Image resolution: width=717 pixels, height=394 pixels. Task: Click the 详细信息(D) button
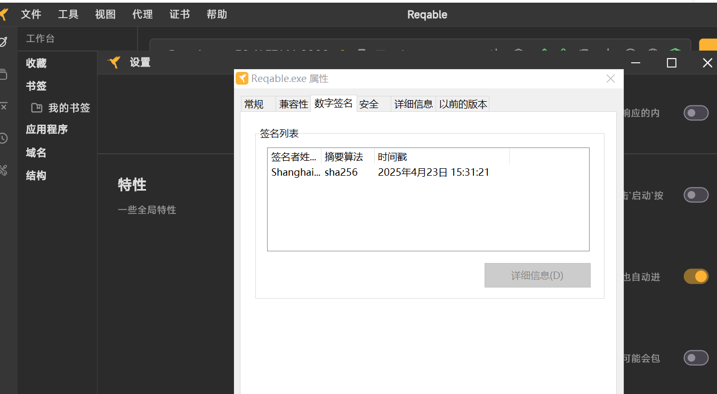[537, 275]
